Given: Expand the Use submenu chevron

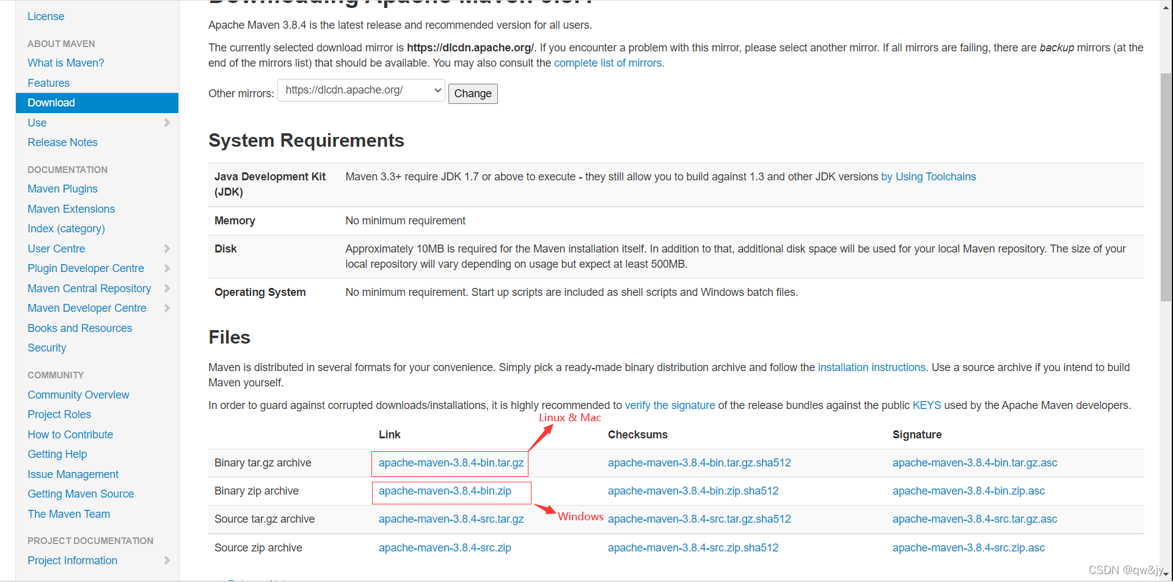Looking at the screenshot, I should 167,123.
